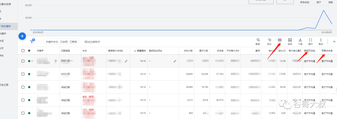Click the 40.07% click rate cell
The height and width of the screenshot is (119, 337).
(x=220, y=100)
